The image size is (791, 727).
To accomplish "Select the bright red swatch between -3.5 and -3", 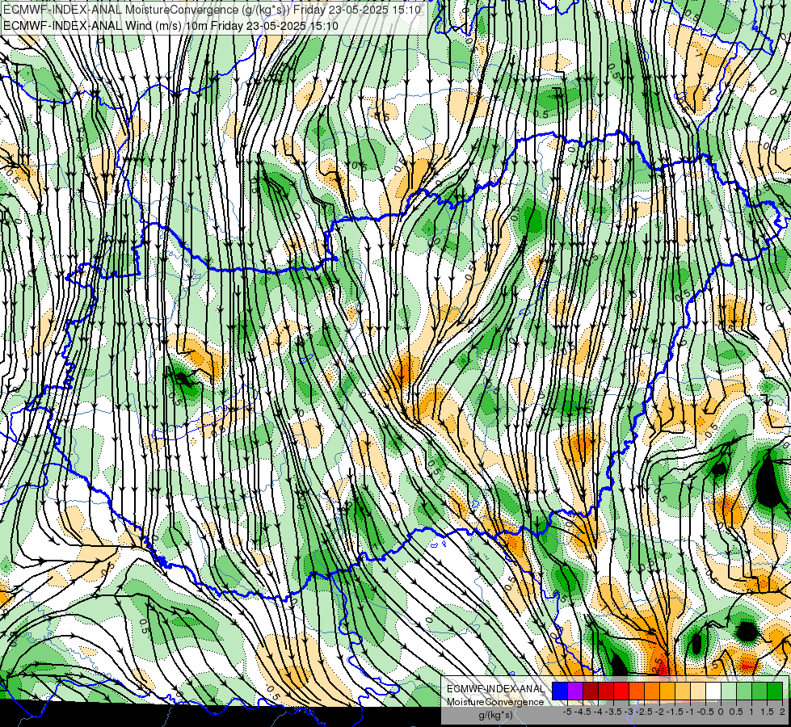I will 621,691.
